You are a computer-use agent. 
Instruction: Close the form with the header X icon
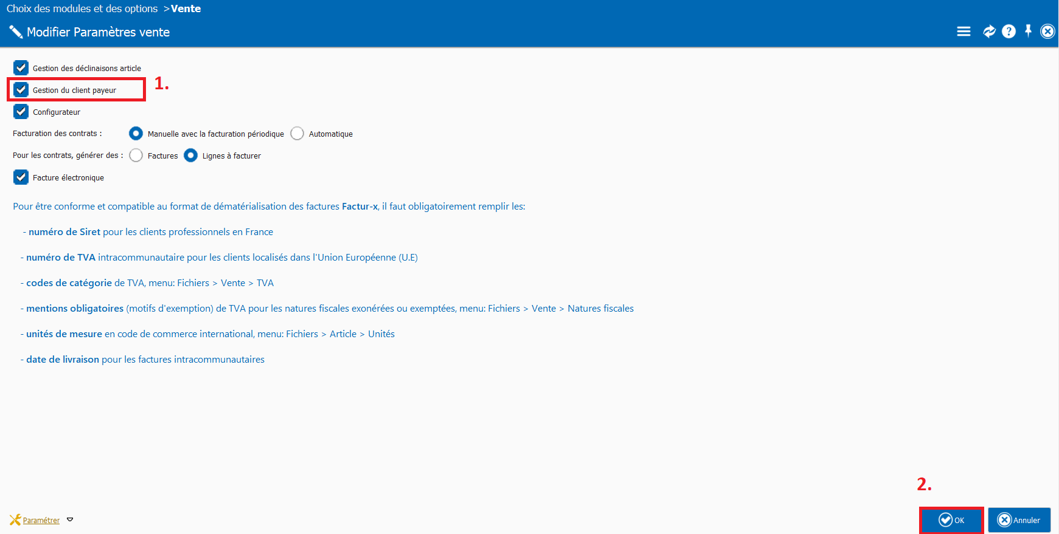tap(1047, 32)
